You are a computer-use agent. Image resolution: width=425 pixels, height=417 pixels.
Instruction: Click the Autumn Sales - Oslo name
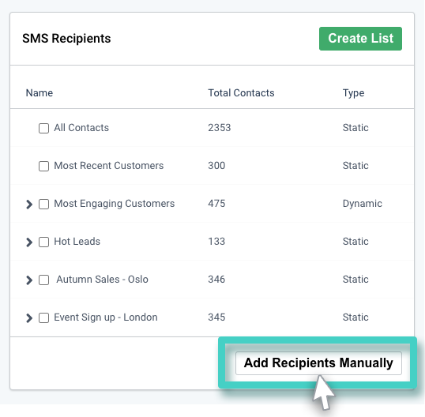click(102, 280)
